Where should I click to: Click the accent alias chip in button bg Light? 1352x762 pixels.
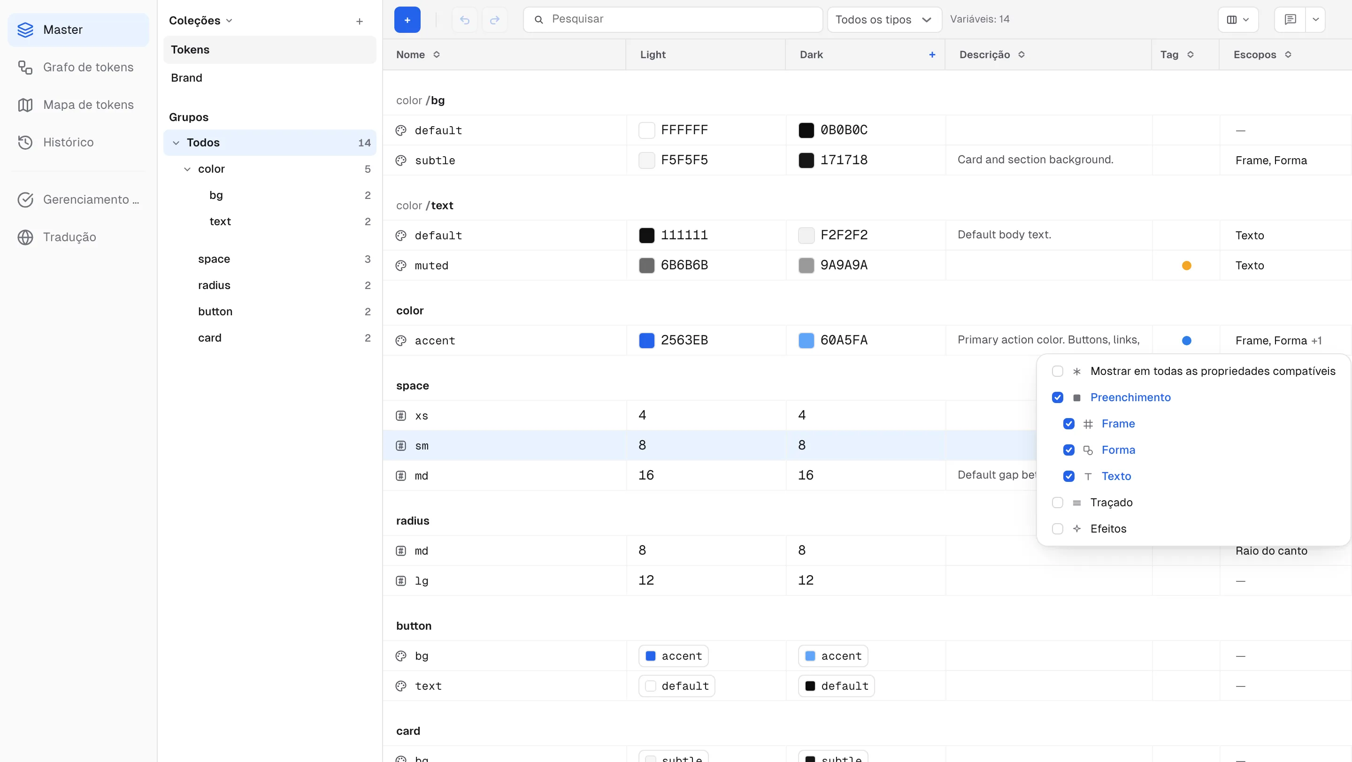673,656
